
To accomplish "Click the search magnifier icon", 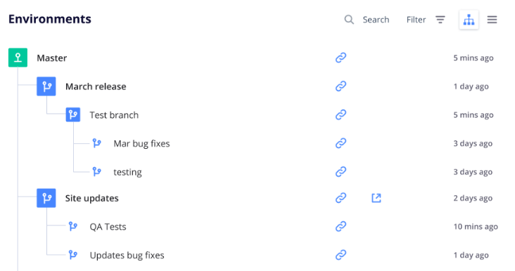I will [x=349, y=20].
